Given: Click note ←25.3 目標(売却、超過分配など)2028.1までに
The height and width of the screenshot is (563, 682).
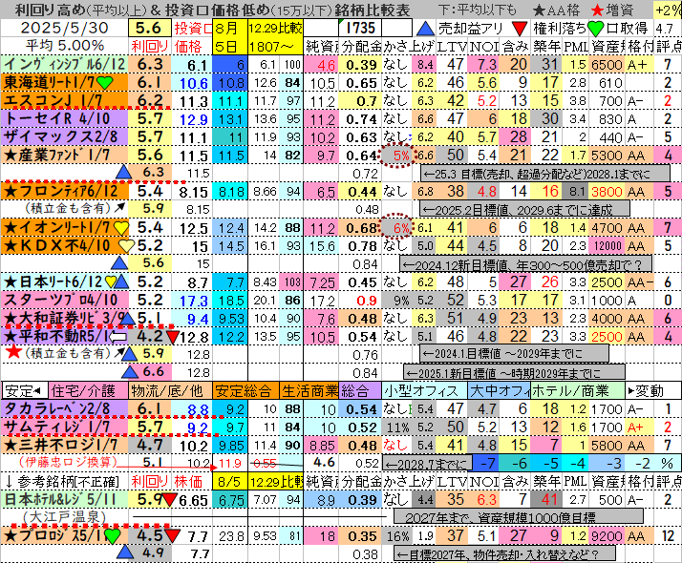Looking at the screenshot, I should click(x=545, y=174).
